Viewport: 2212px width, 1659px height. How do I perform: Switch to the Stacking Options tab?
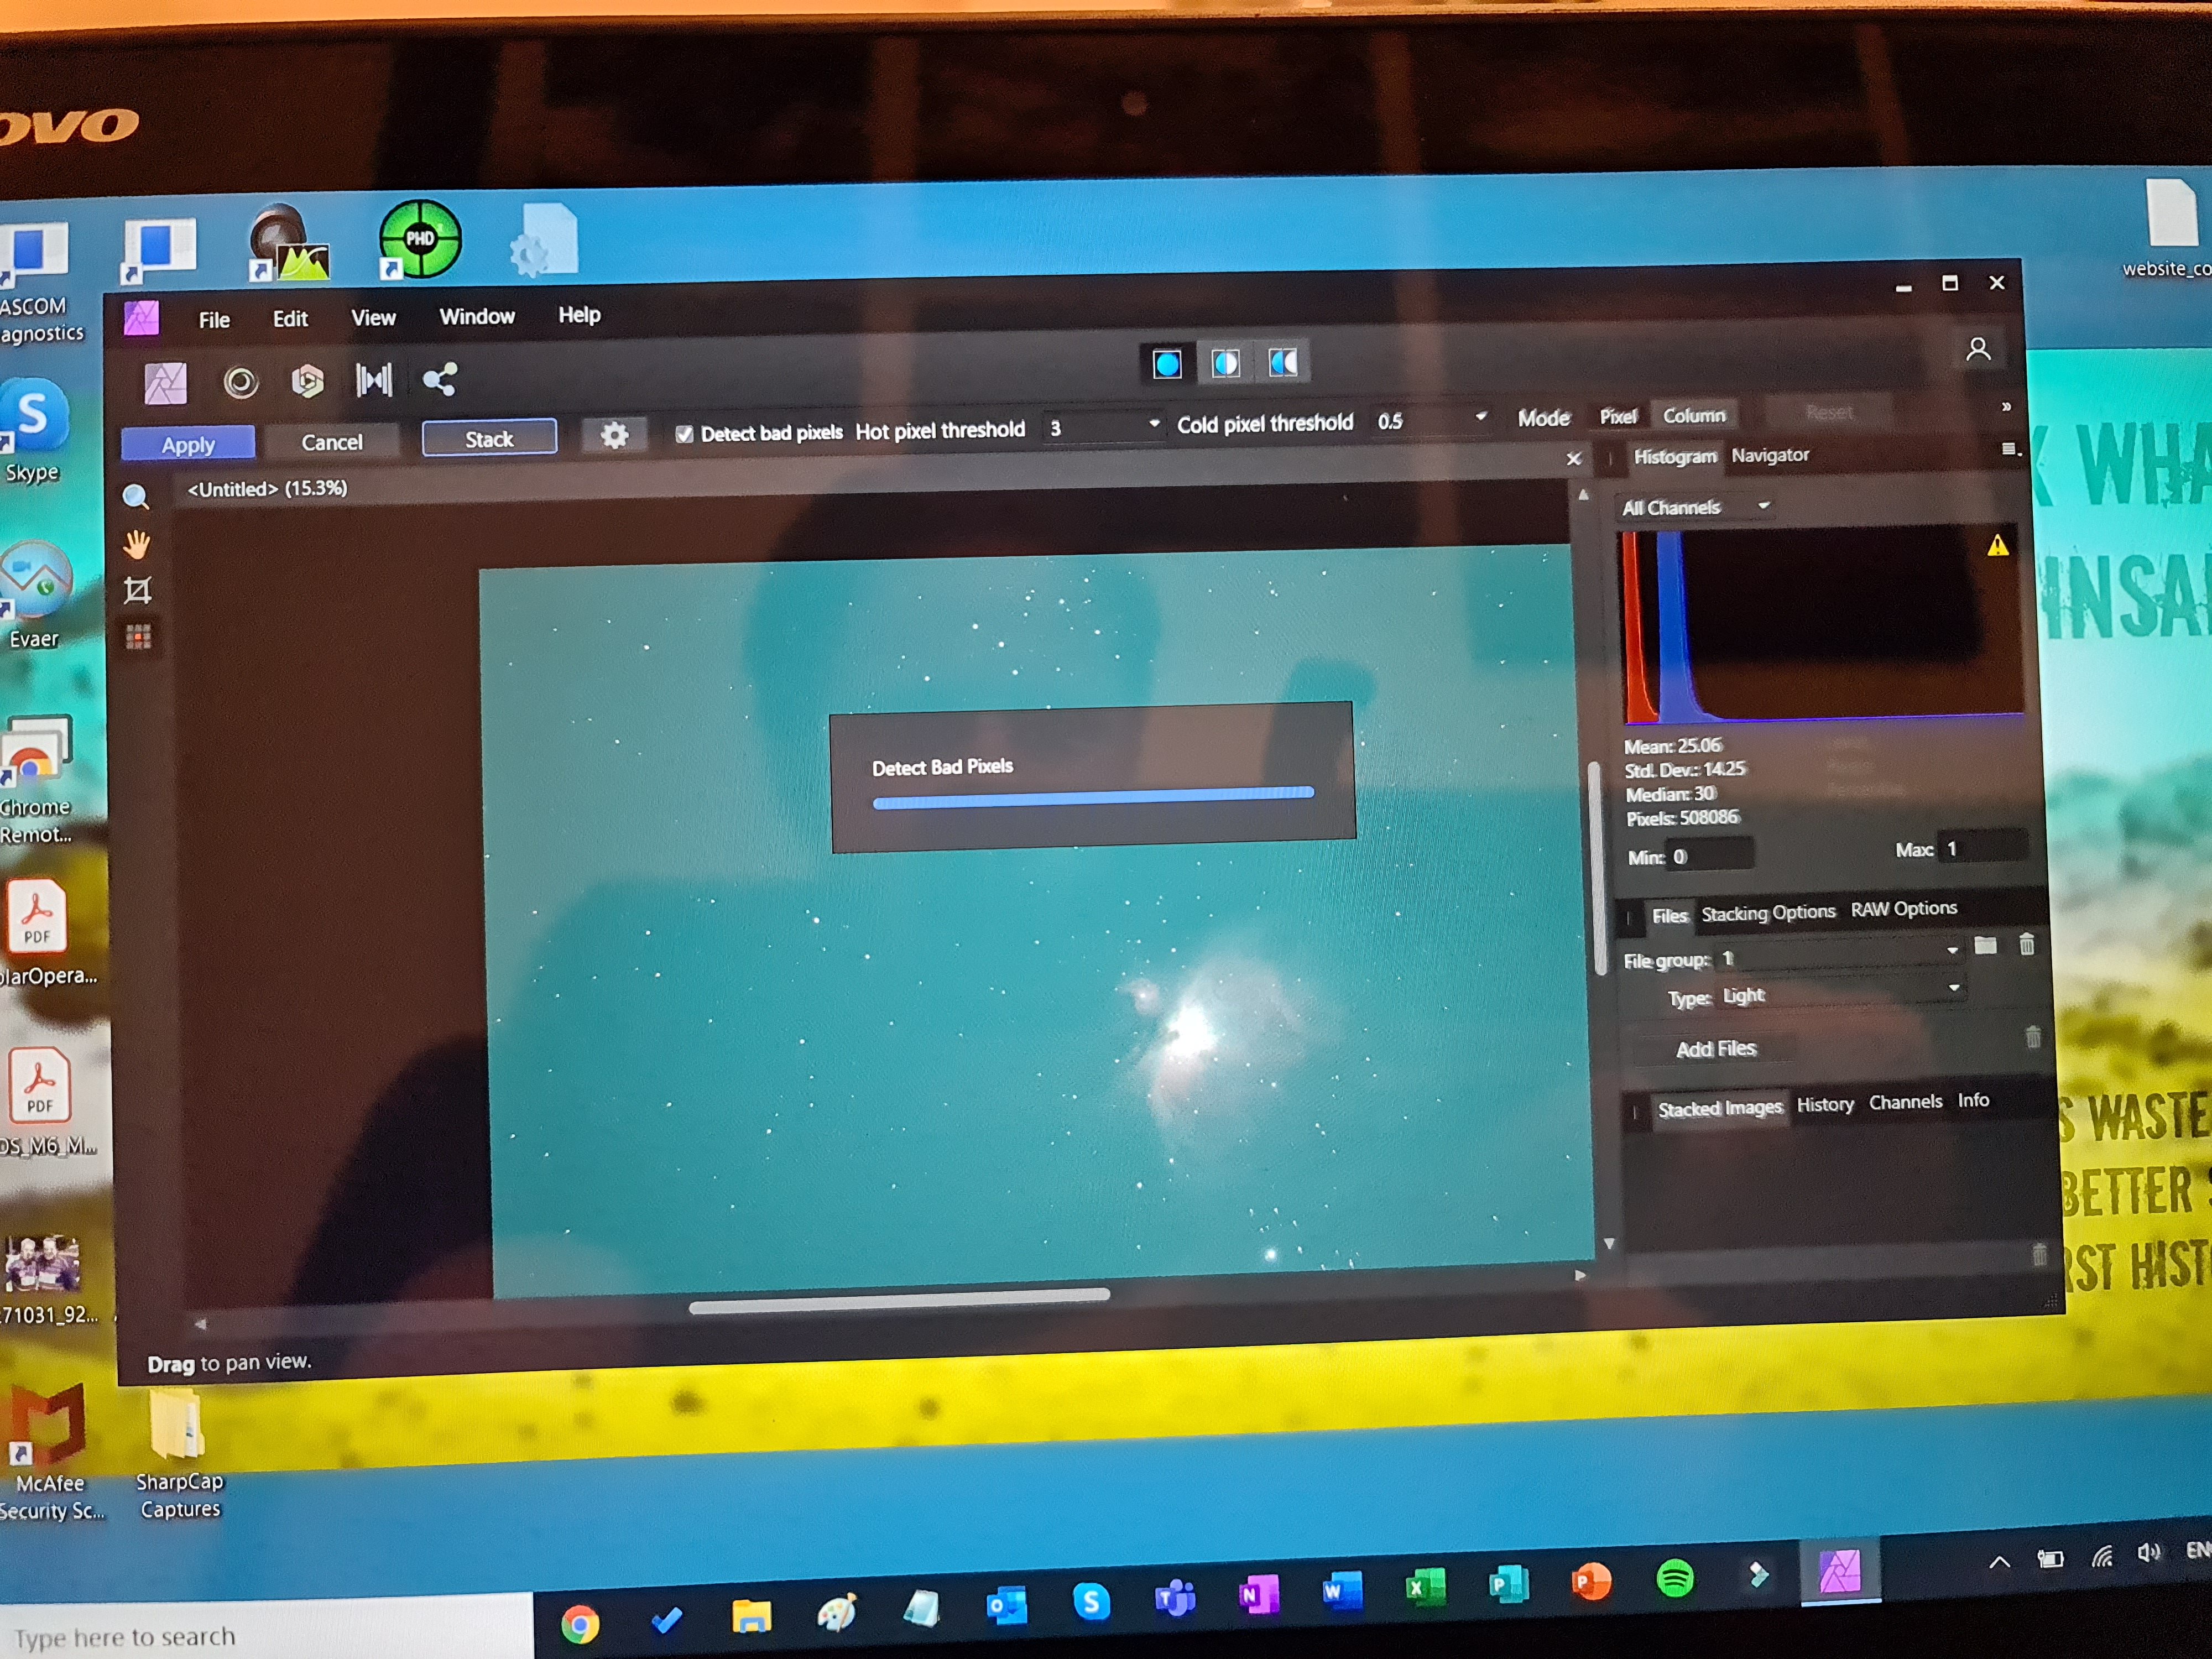click(1768, 913)
